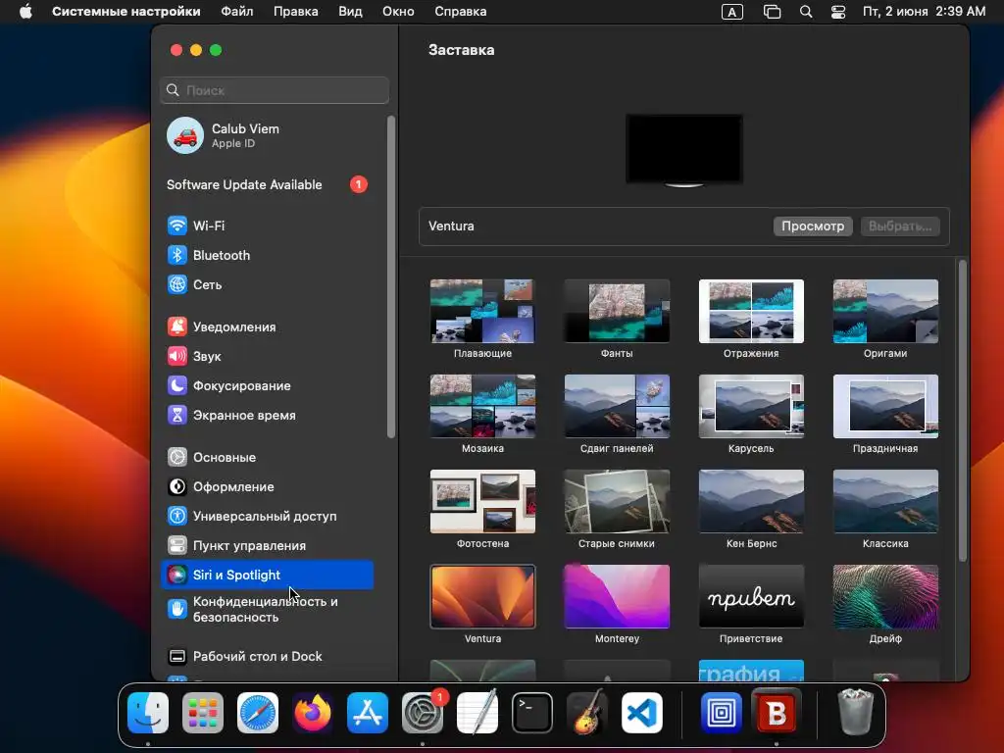Open Экранное время settings
The width and height of the screenshot is (1004, 753).
tap(267, 415)
